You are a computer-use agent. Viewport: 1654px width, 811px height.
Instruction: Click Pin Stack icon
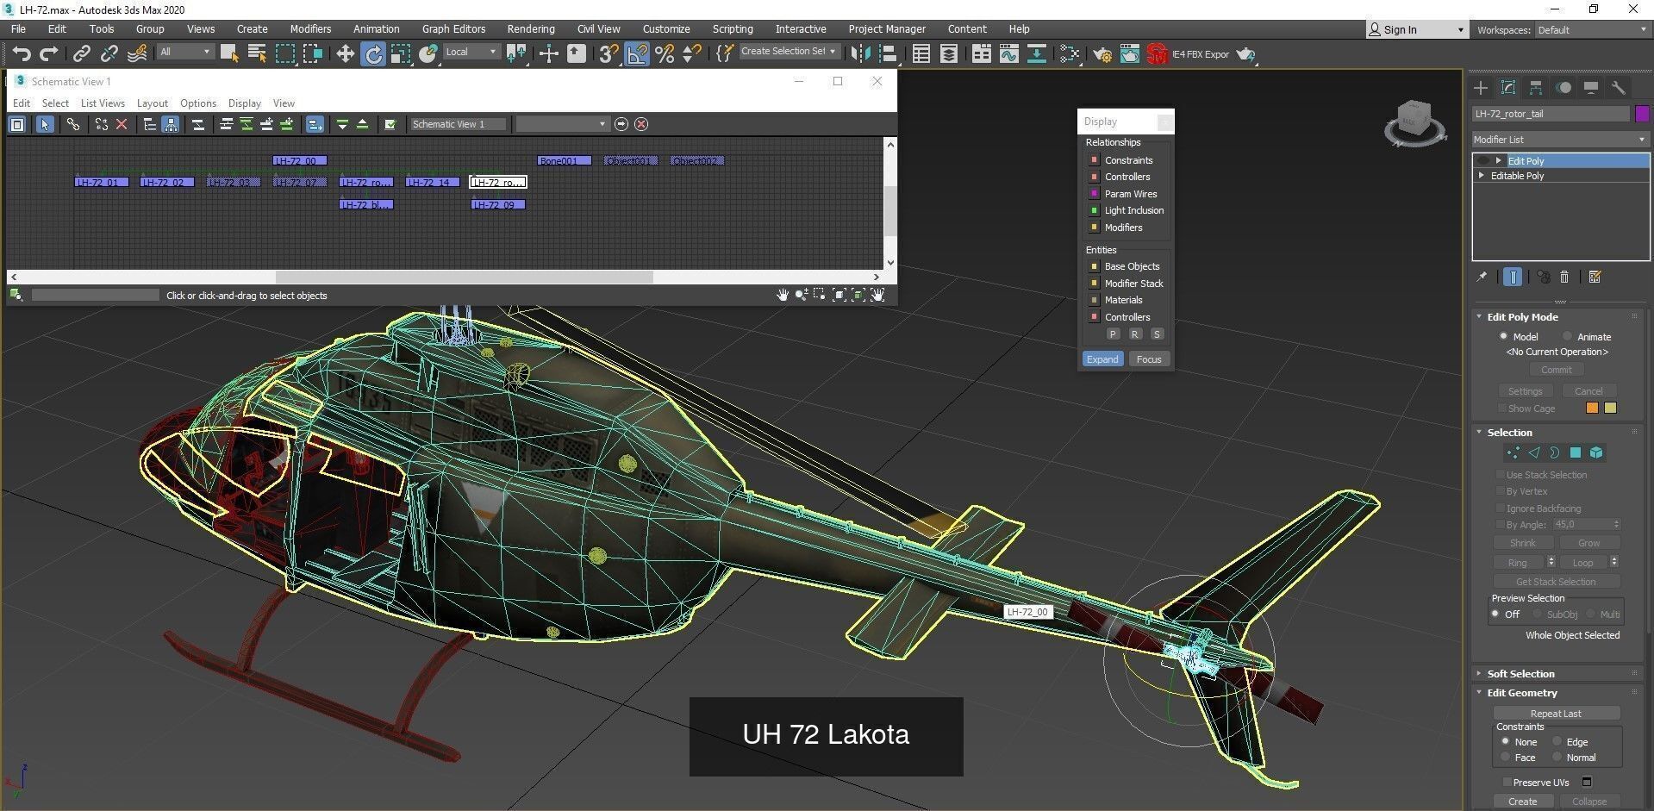click(x=1482, y=277)
